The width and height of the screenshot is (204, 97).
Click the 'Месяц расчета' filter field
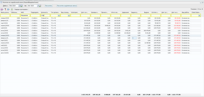point(5,15)
